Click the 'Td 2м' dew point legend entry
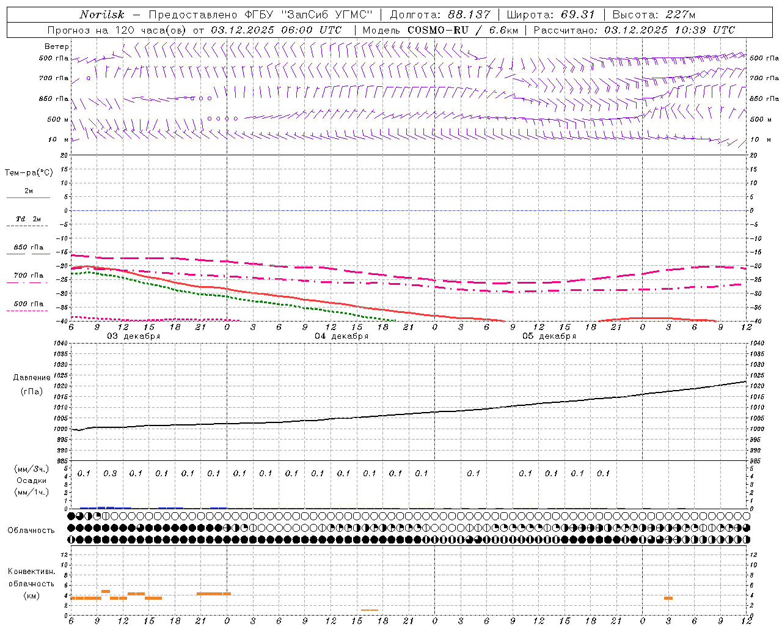This screenshot has width=782, height=626. click(29, 219)
